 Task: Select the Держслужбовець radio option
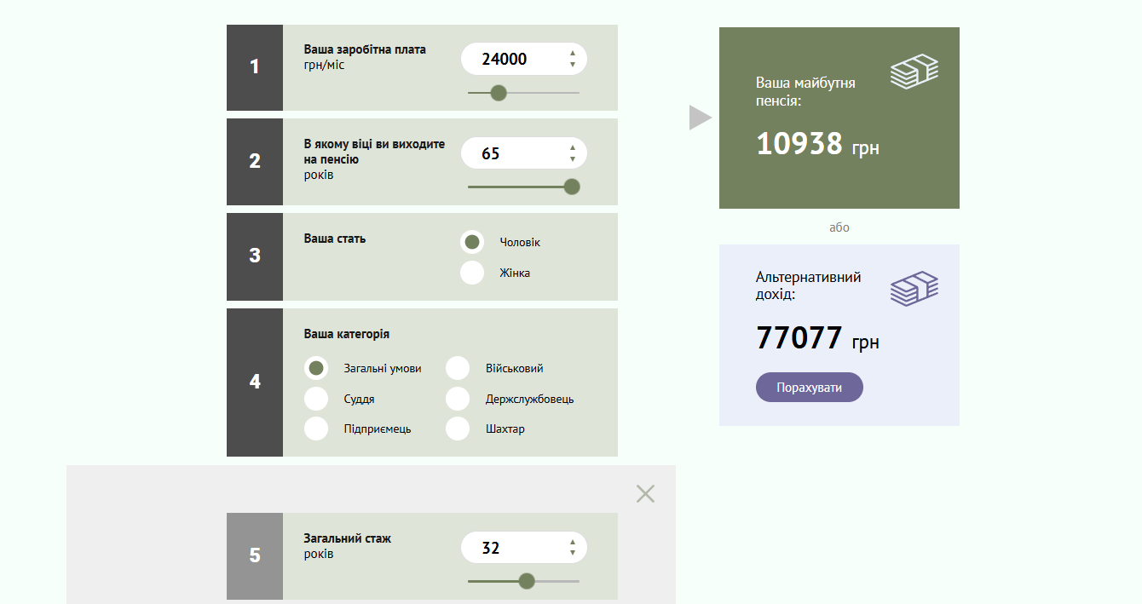tap(458, 399)
